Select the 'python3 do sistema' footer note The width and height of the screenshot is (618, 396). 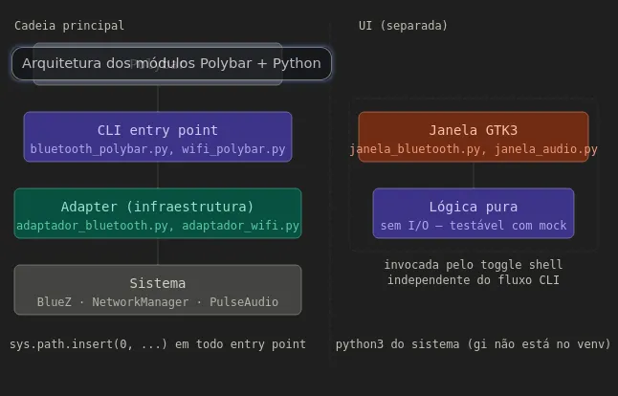click(473, 344)
